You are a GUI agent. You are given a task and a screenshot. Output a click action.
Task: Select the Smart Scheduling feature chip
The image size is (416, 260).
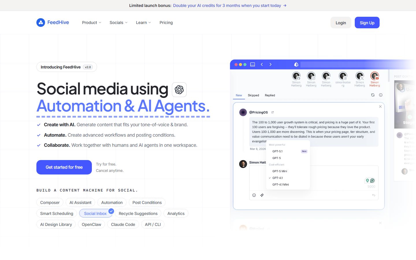57,213
